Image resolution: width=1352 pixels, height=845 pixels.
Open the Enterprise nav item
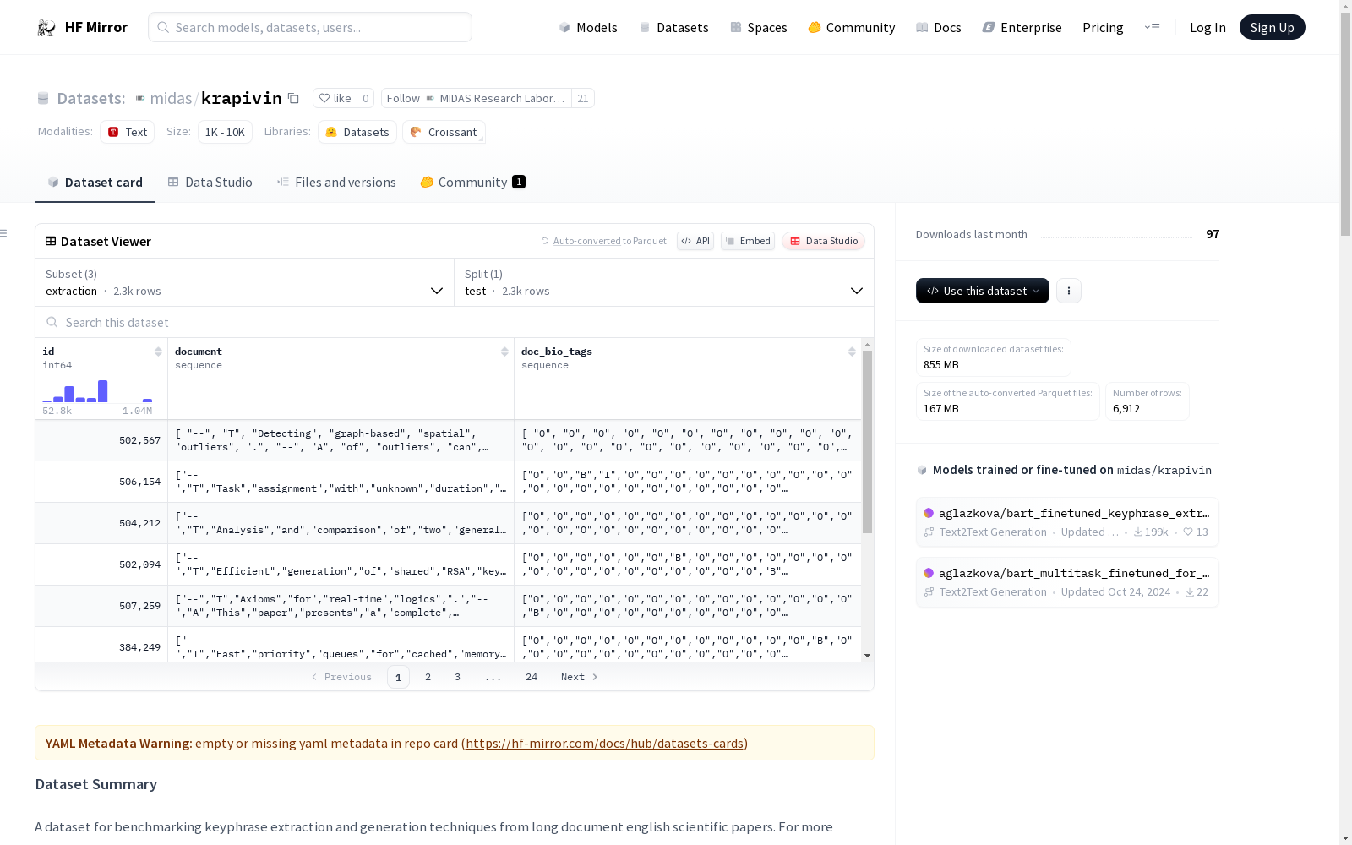pyautogui.click(x=1022, y=27)
